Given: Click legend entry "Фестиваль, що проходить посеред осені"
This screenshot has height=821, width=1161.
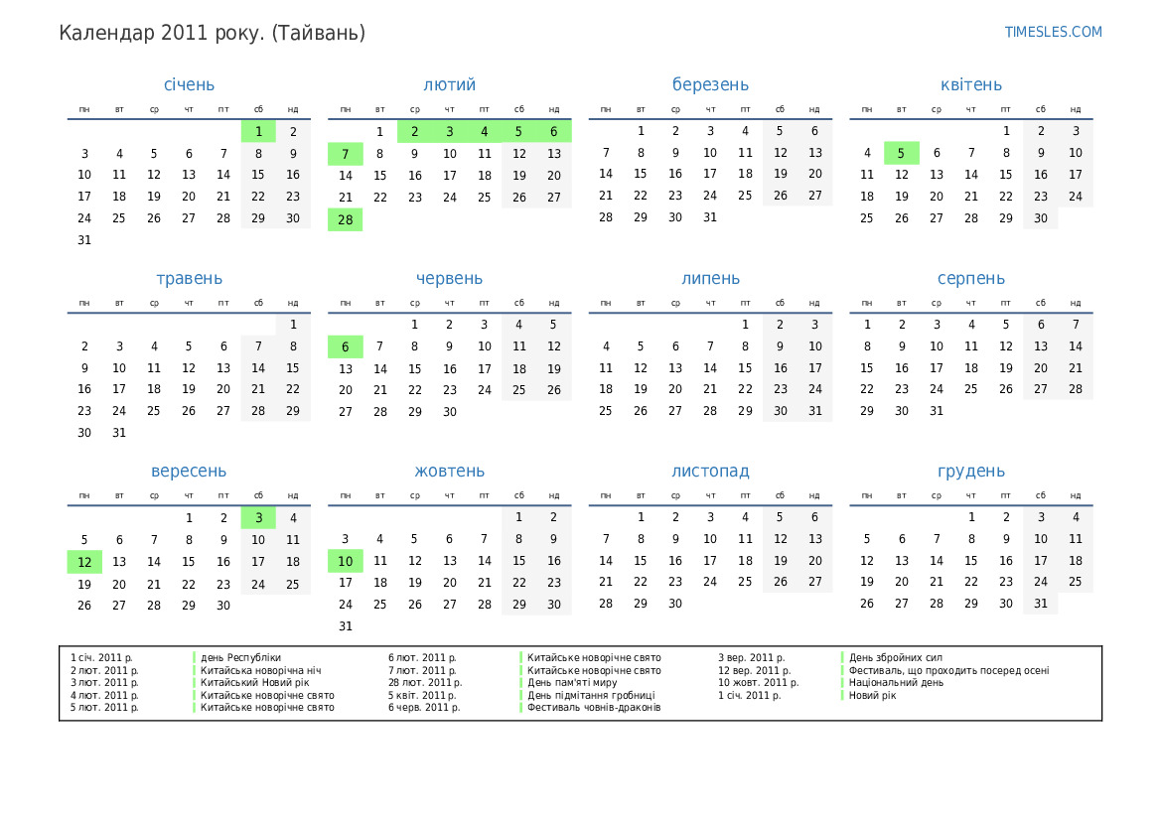Looking at the screenshot, I should 948,671.
